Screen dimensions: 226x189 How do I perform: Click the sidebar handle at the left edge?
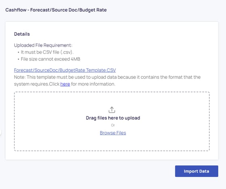click(0, 132)
